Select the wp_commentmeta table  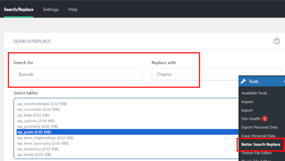coord(42,104)
